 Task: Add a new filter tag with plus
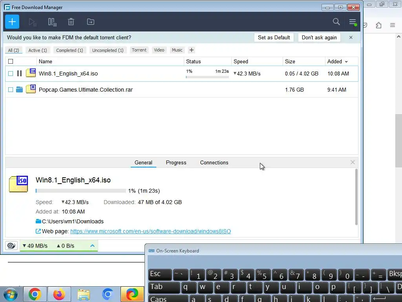192,50
